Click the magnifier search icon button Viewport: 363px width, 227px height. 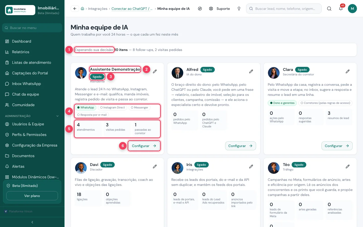pyautogui.click(x=329, y=9)
